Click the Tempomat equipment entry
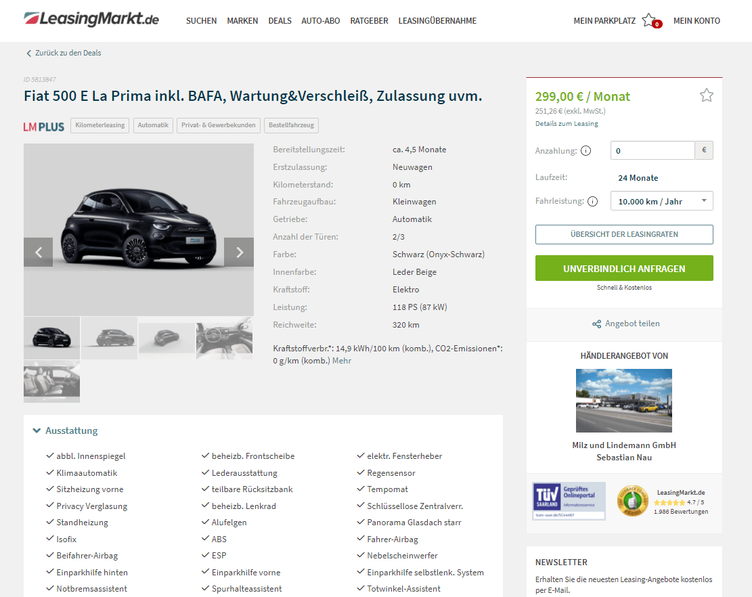Viewport: 752px width, 597px height. pyautogui.click(x=388, y=489)
